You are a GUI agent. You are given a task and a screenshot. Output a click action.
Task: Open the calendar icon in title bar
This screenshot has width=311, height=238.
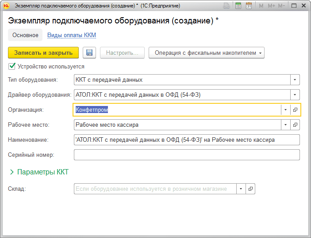[x=249, y=6]
